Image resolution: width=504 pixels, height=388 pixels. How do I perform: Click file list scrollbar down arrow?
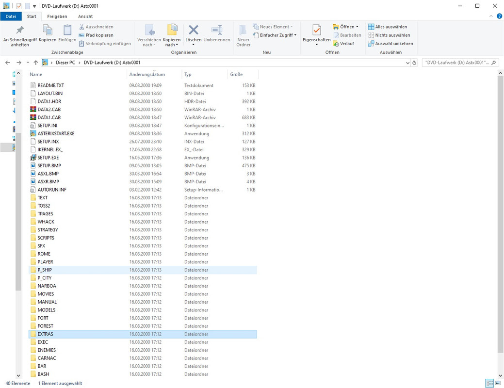point(501,375)
